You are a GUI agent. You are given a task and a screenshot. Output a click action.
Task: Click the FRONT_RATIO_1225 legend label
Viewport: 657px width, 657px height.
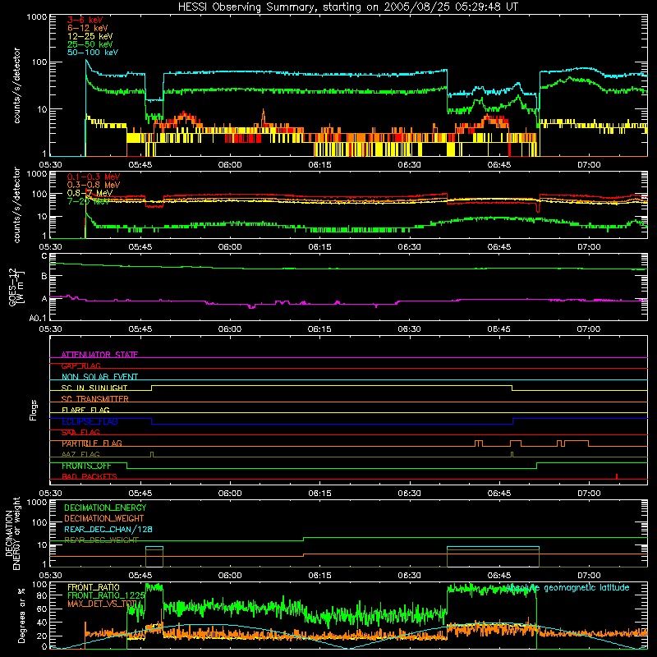[106, 596]
